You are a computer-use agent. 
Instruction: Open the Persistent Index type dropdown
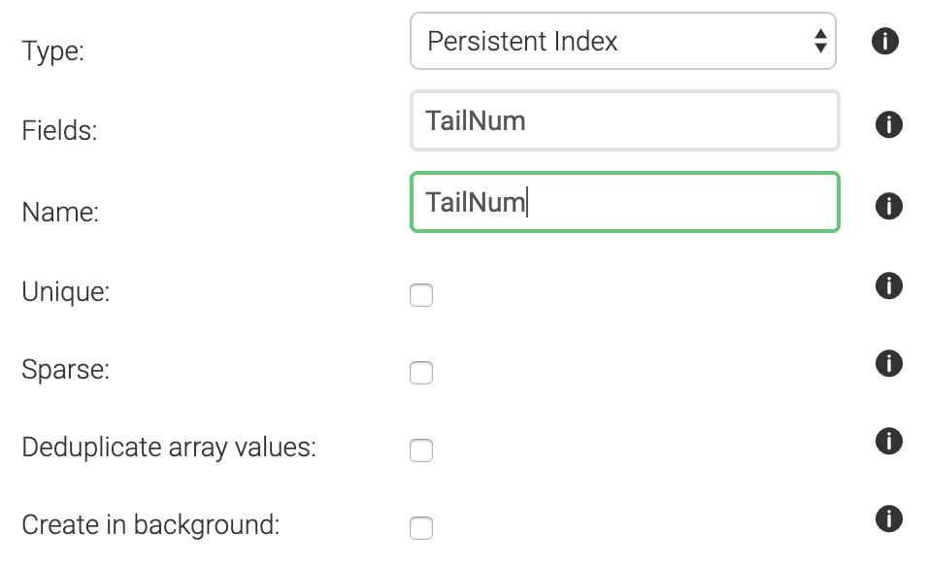622,41
